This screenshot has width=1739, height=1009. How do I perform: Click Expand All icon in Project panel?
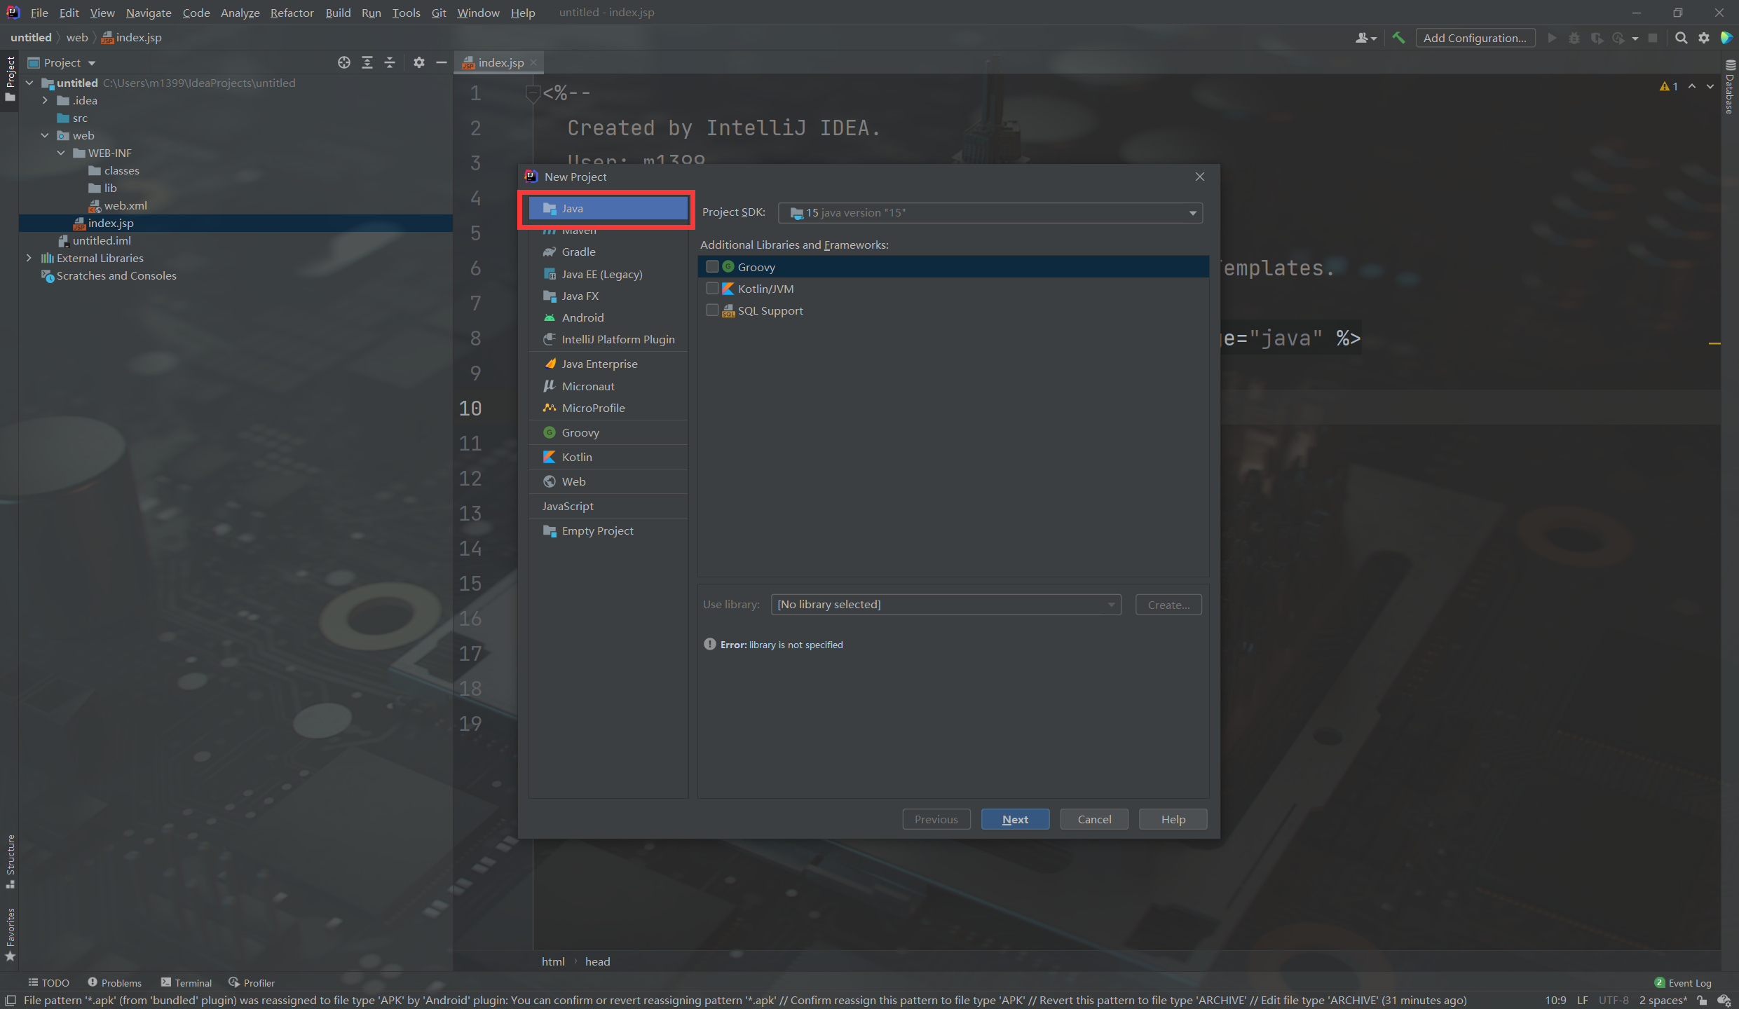tap(367, 62)
